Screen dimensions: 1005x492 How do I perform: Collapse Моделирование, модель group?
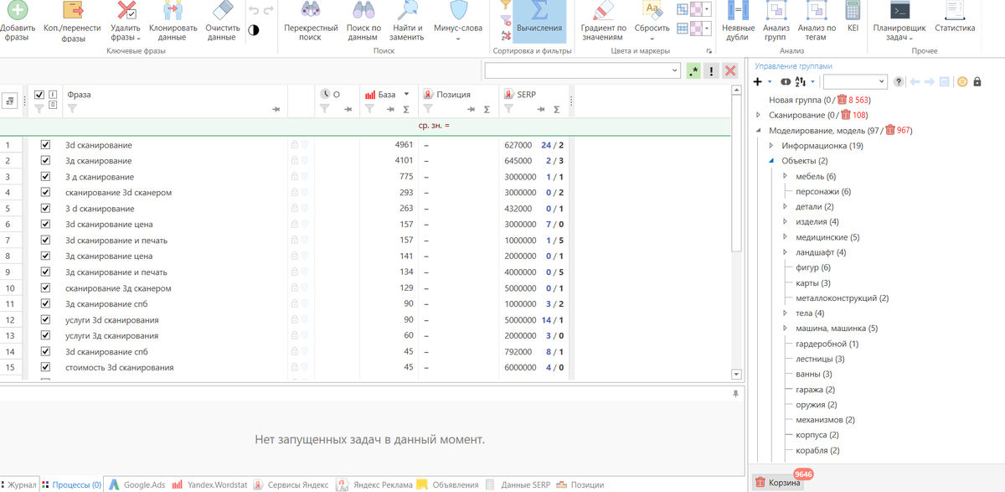coord(759,130)
